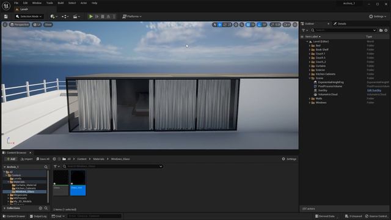Open the Help menu
The width and height of the screenshot is (391, 220).
pos(94,3)
